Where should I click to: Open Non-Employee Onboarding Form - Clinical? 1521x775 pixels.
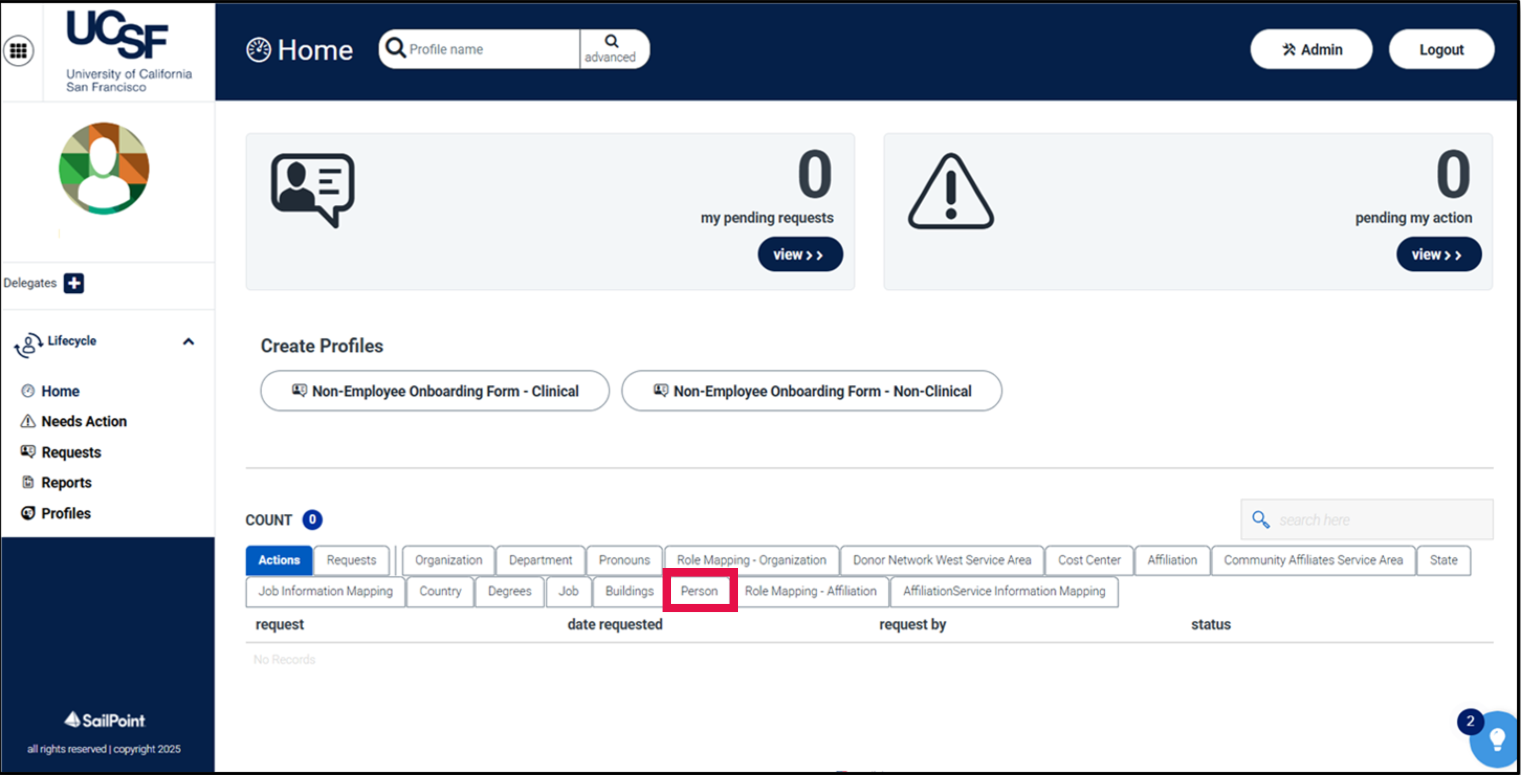(x=435, y=391)
